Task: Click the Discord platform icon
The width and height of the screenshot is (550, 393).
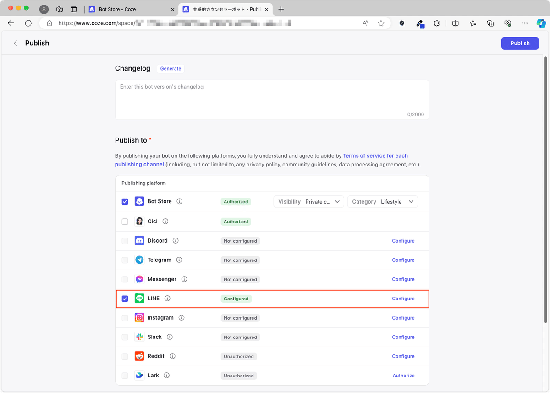Action: tap(139, 241)
